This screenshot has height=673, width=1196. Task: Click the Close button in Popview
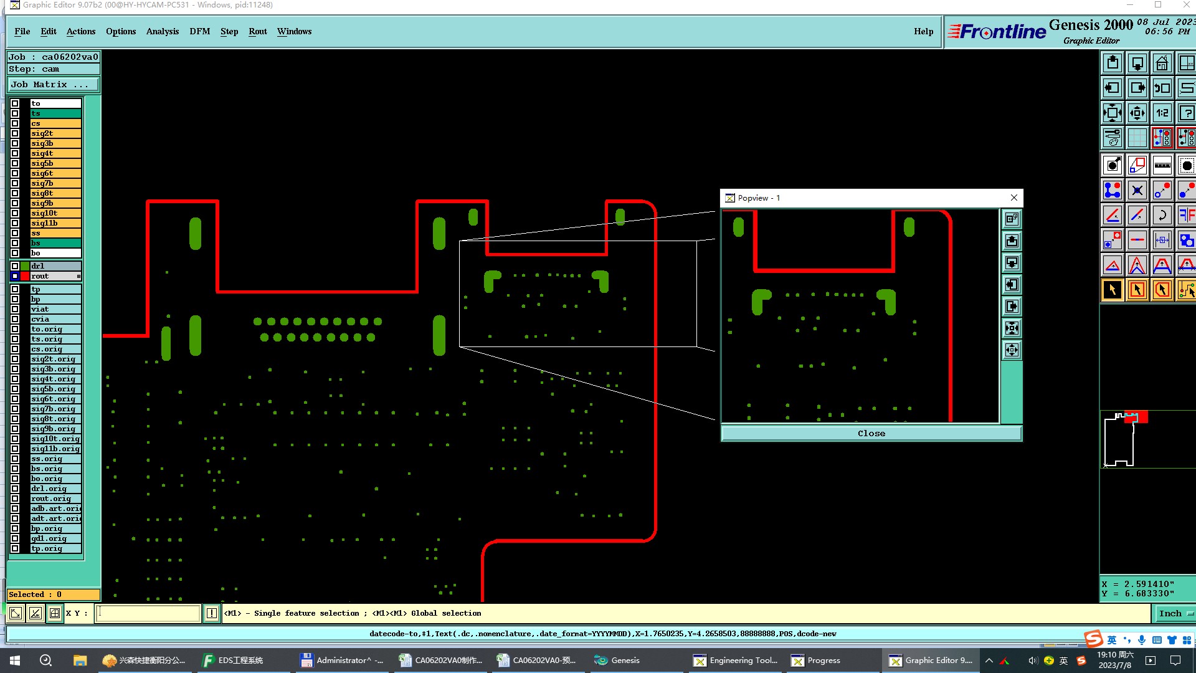point(871,433)
